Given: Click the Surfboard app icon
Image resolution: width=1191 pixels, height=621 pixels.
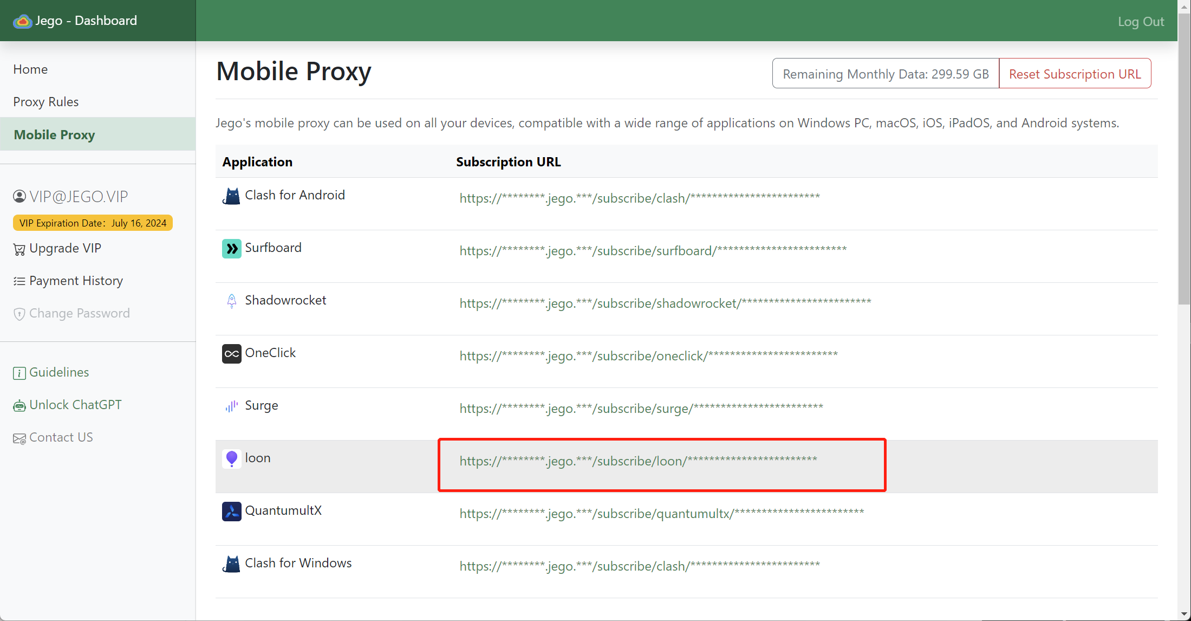Looking at the screenshot, I should [231, 248].
